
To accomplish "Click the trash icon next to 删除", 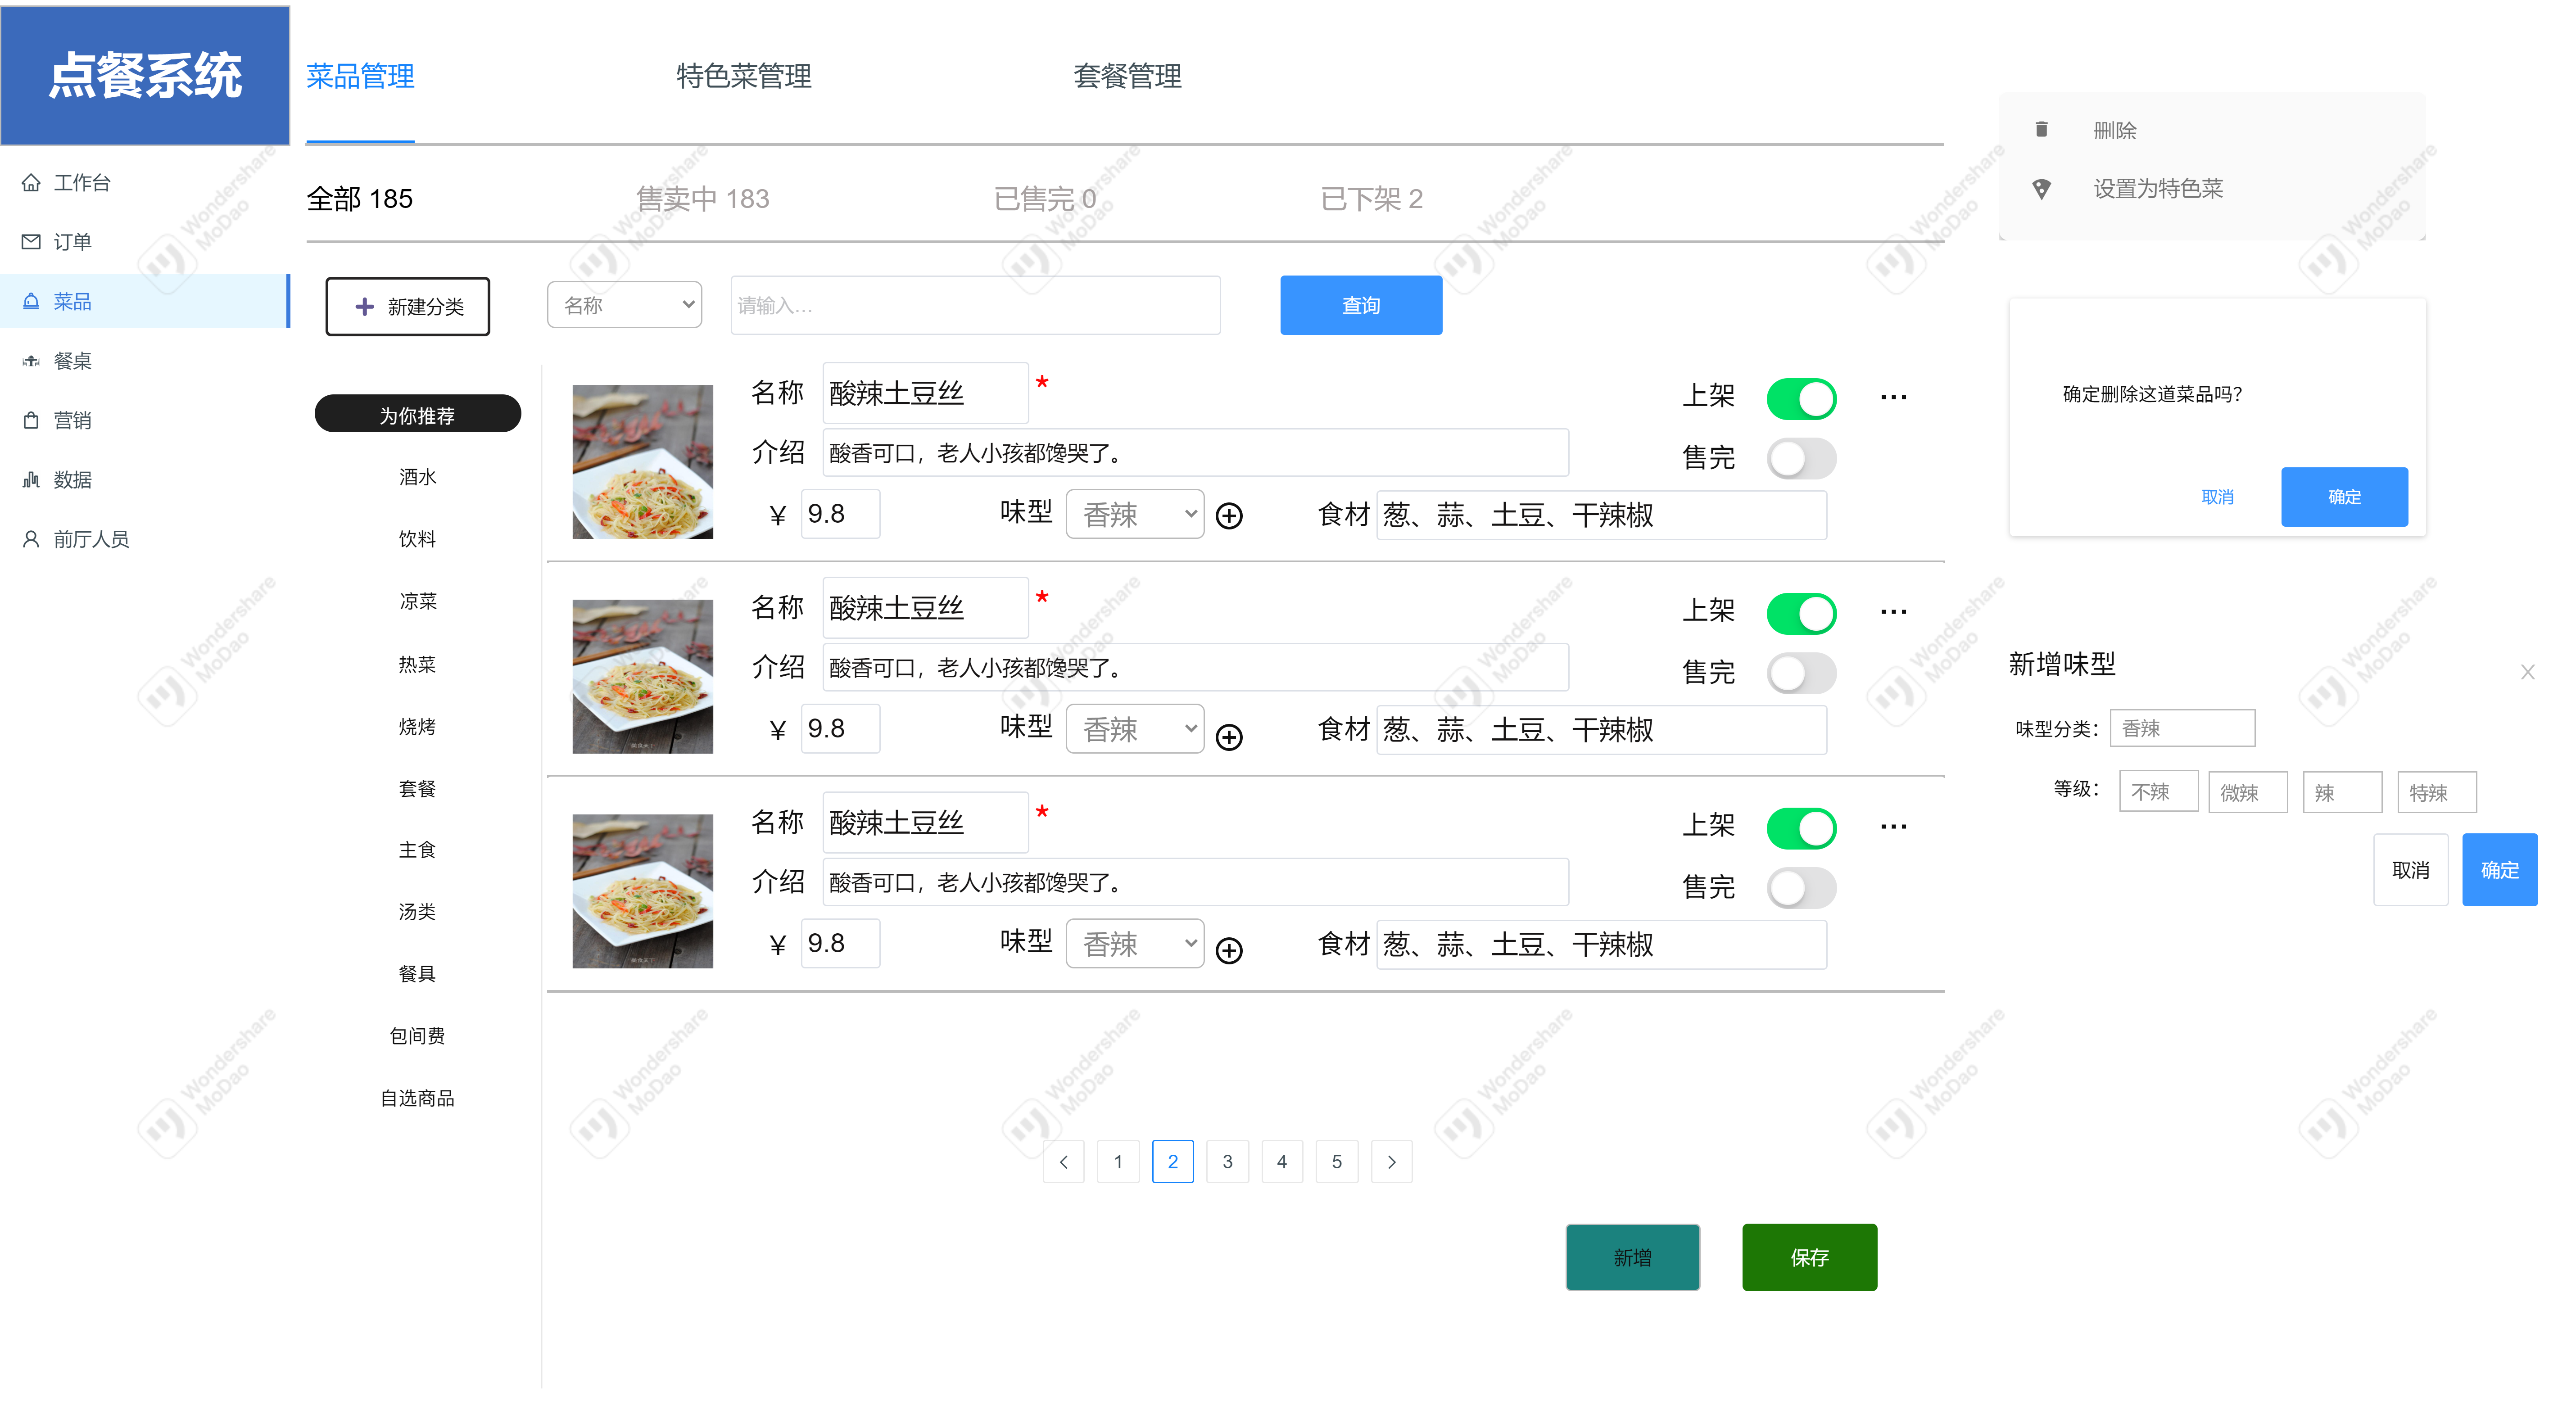I will pos(2041,129).
